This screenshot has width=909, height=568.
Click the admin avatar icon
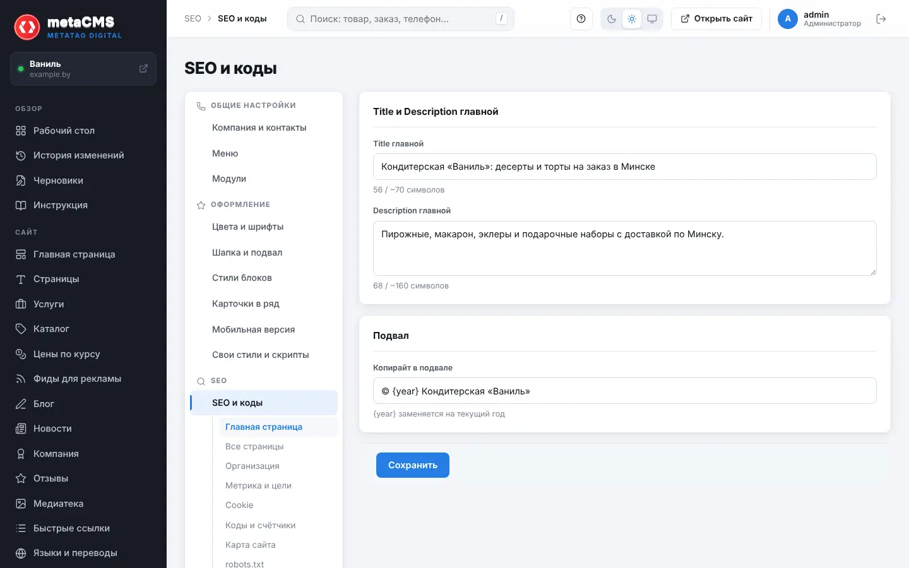point(788,19)
